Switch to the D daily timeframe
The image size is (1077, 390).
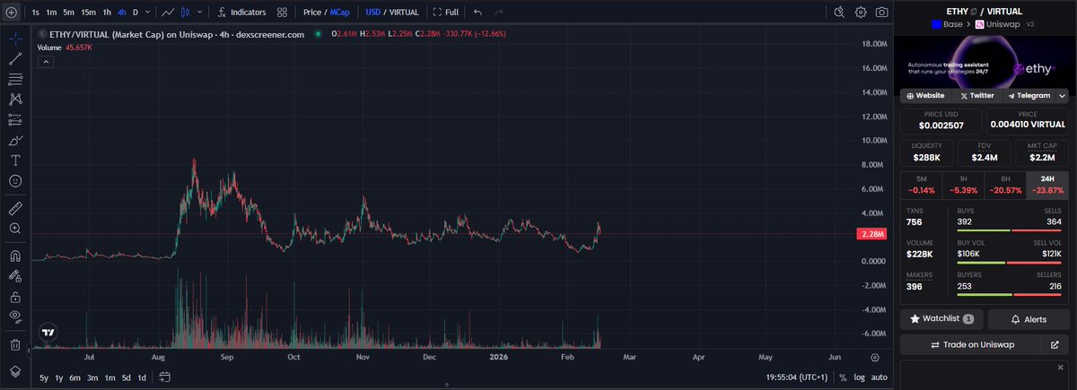click(136, 13)
